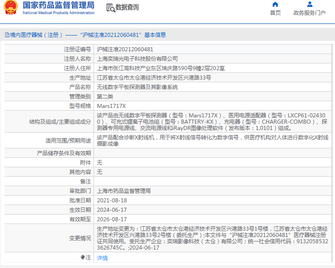Image resolution: width=335 pixels, height=268 pixels.
Task: Click the 产品储存条件及有效期 label
Action: [64, 153]
